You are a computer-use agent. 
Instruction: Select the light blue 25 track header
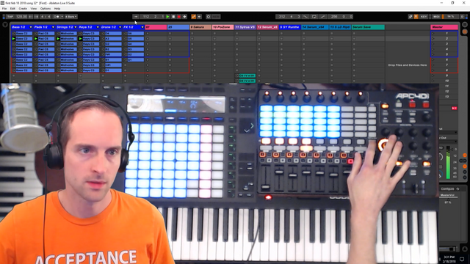[178, 27]
